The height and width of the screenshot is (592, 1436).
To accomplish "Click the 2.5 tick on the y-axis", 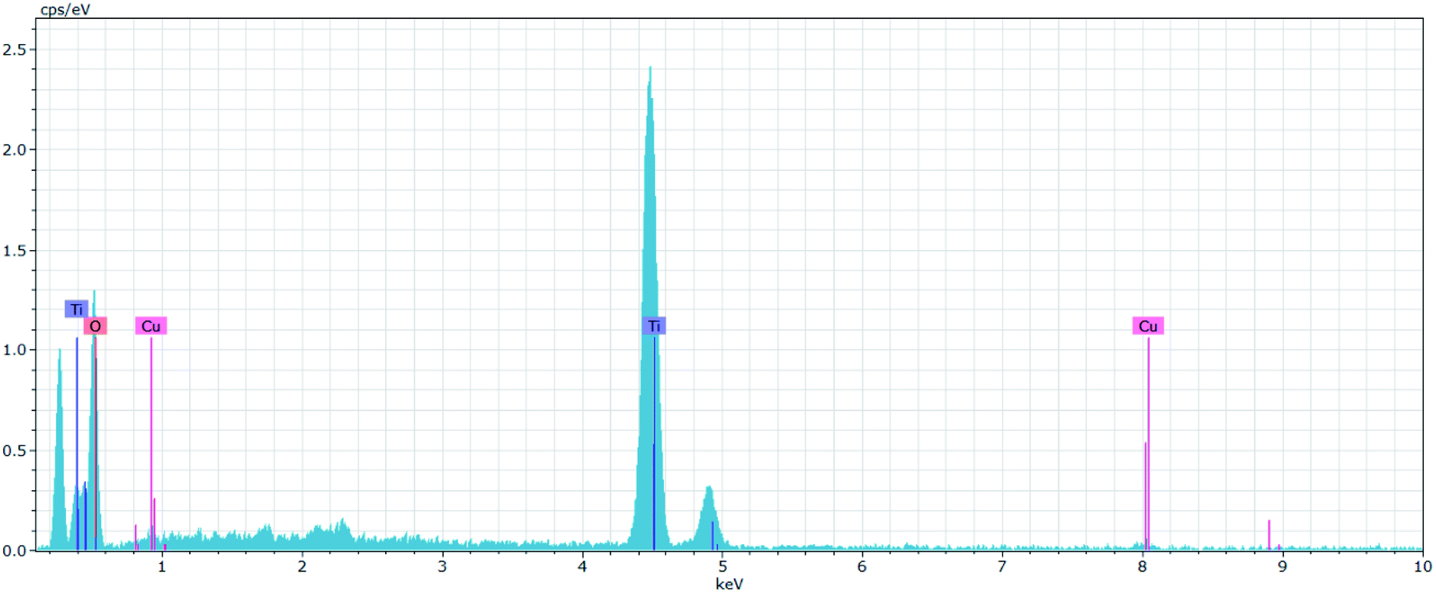I will point(14,49).
